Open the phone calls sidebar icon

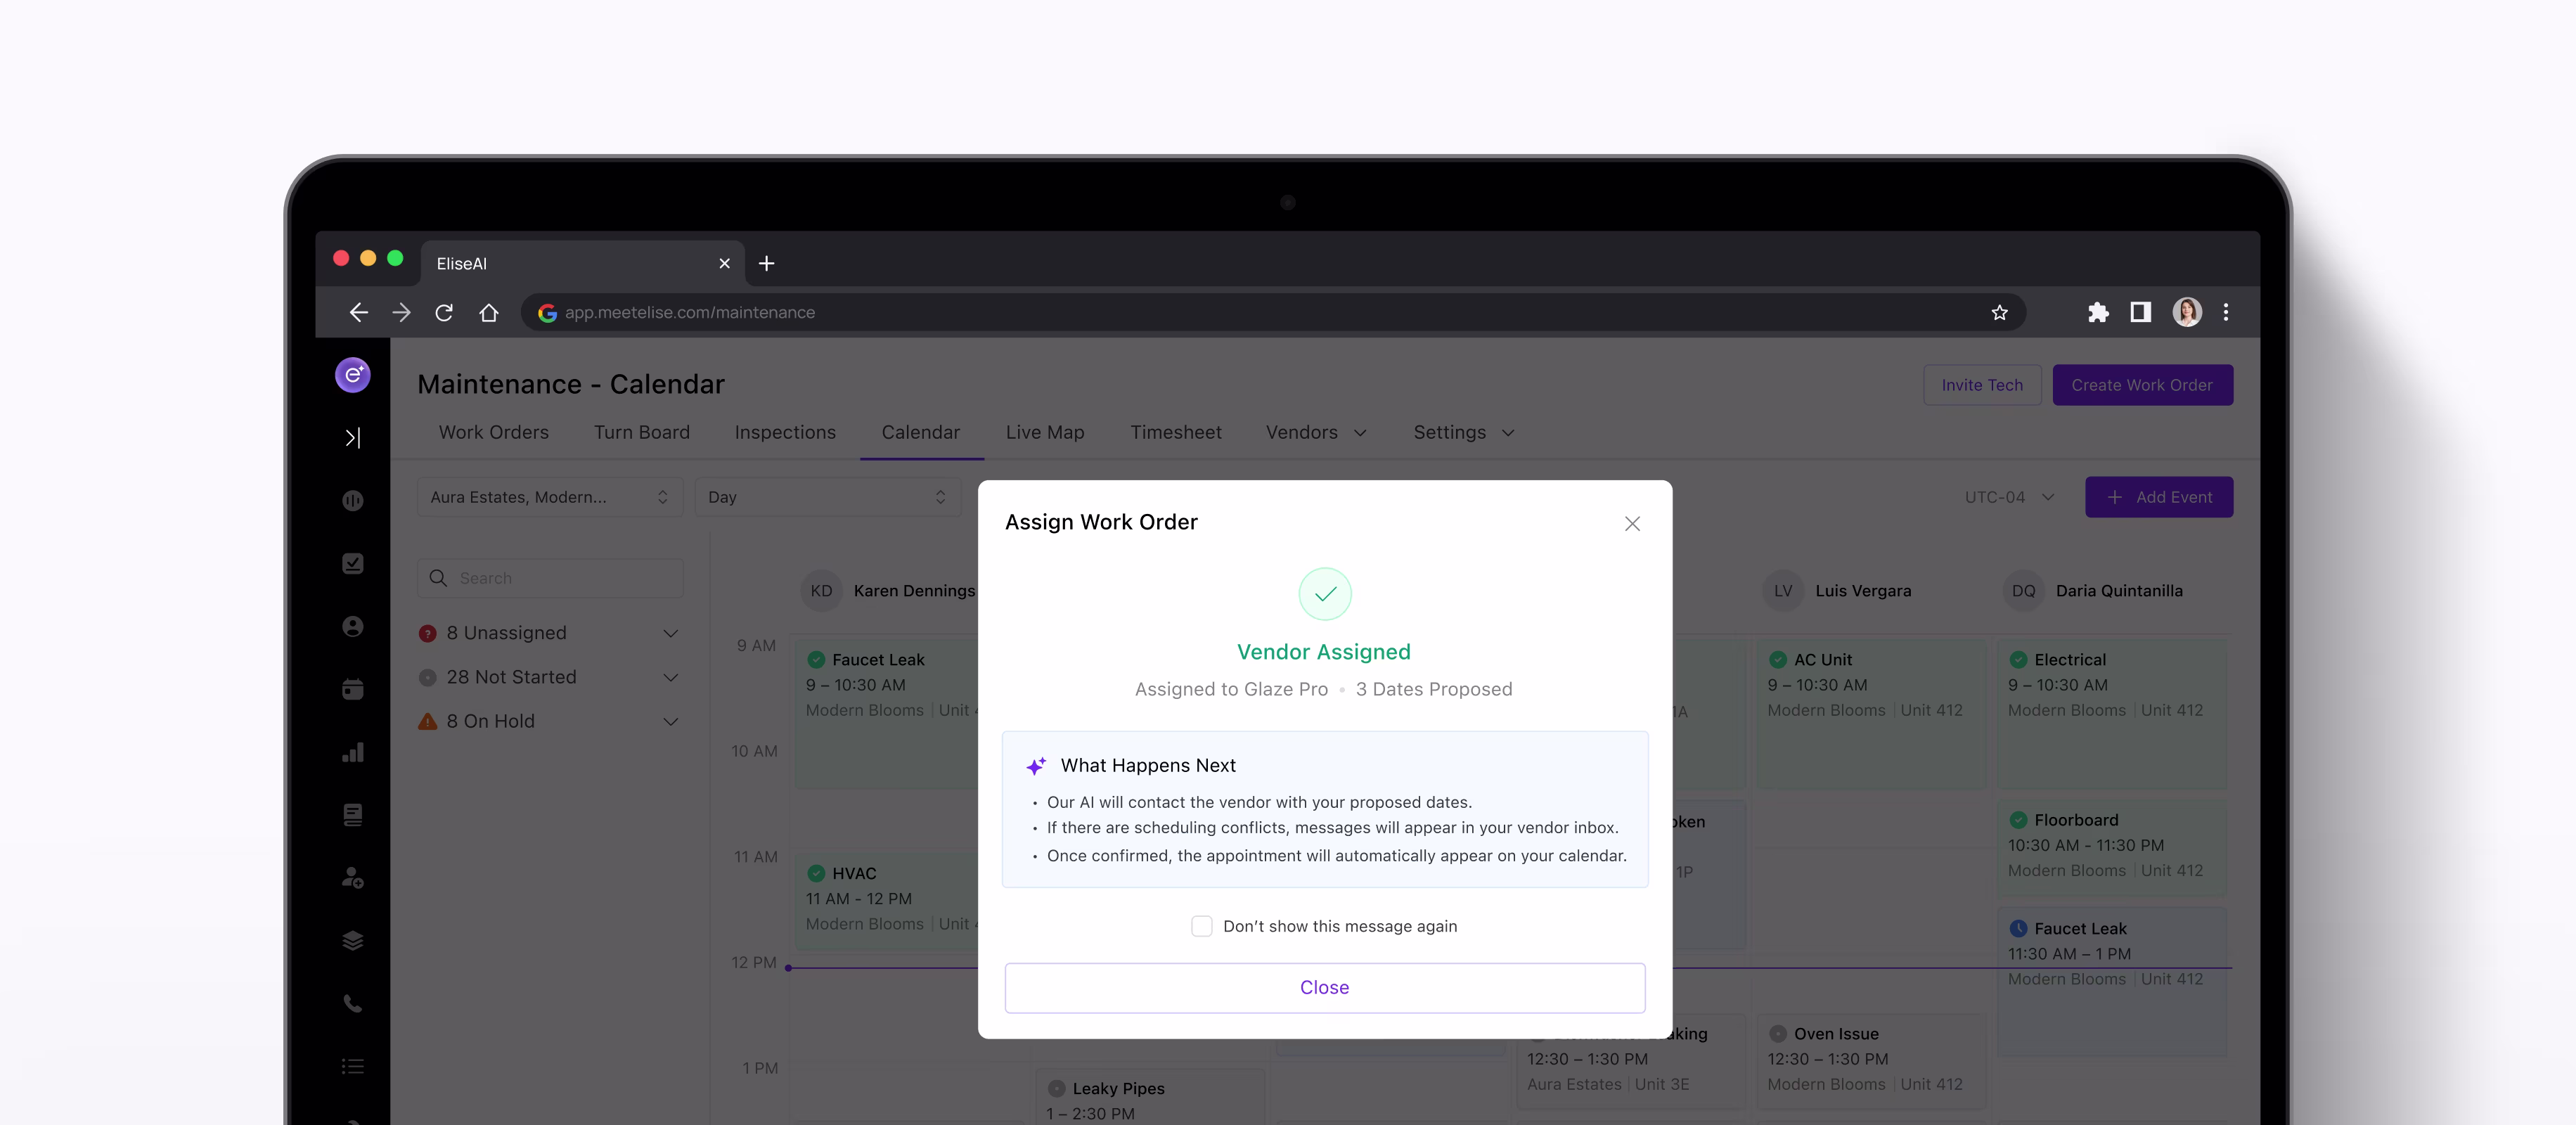352,1004
